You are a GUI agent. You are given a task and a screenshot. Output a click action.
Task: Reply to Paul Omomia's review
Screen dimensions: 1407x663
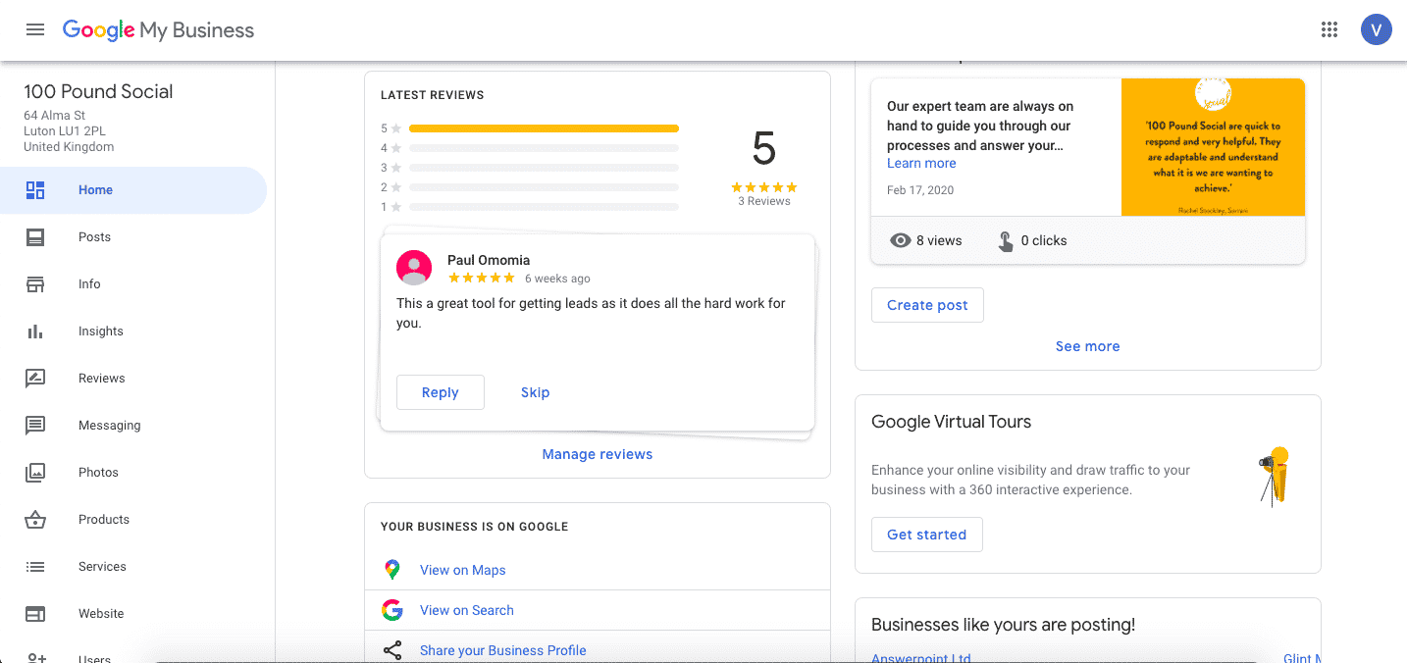coord(441,392)
